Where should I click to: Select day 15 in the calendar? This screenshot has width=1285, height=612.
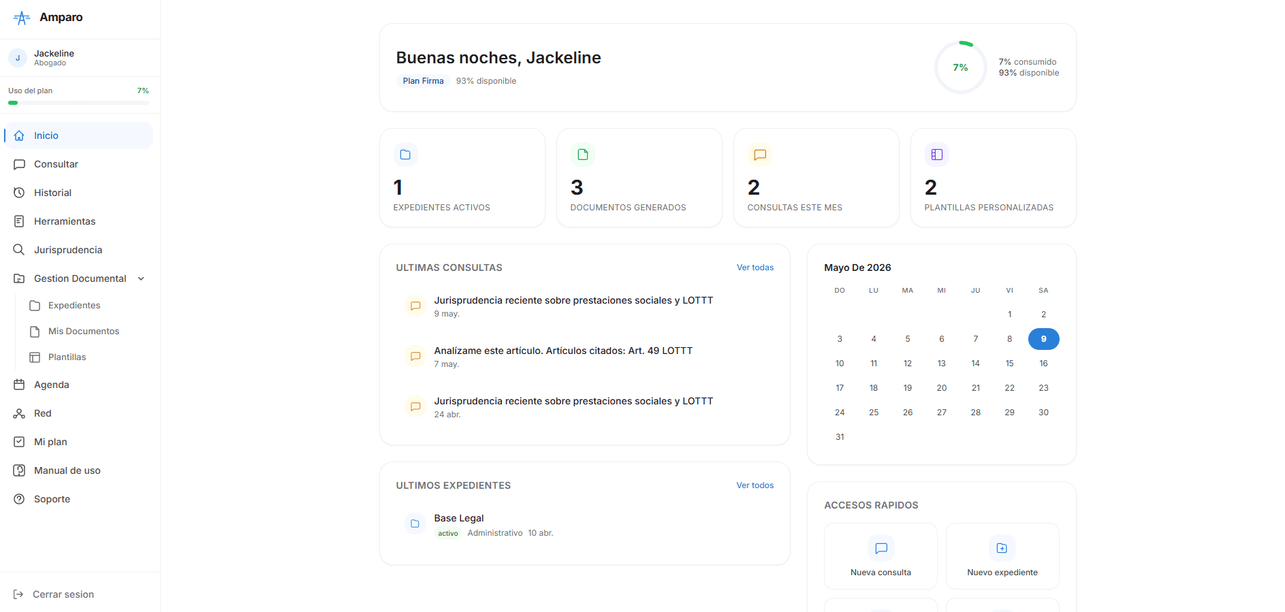tap(1009, 364)
